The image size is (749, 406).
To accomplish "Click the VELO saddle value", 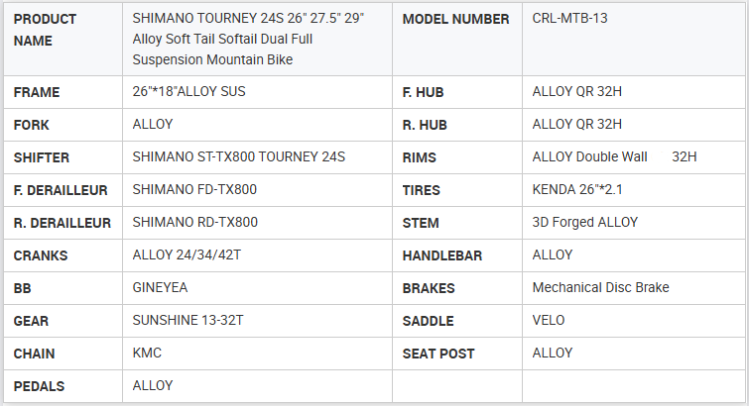I will (549, 321).
